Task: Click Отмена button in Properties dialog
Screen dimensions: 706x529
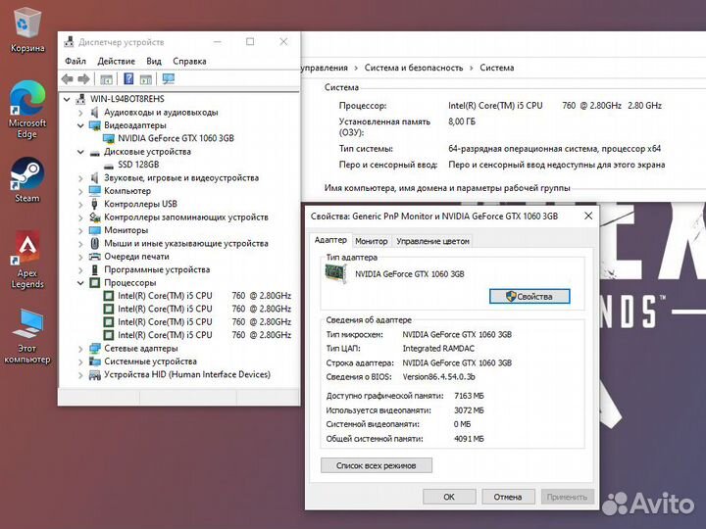Action: 508,497
